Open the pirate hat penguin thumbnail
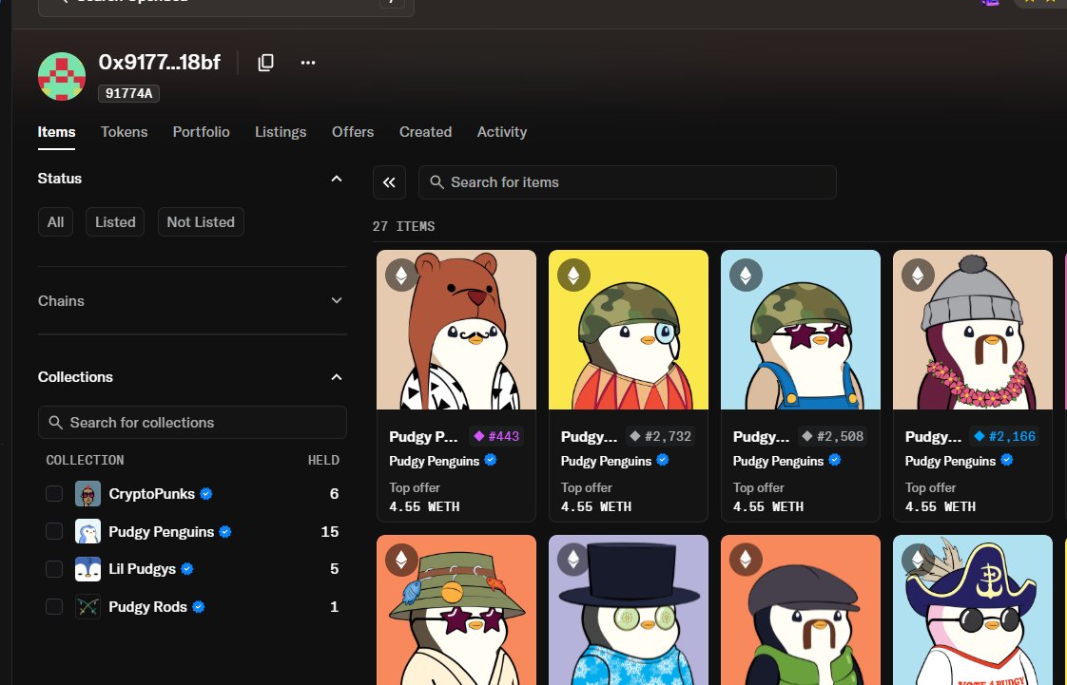1067x685 pixels. point(973,610)
